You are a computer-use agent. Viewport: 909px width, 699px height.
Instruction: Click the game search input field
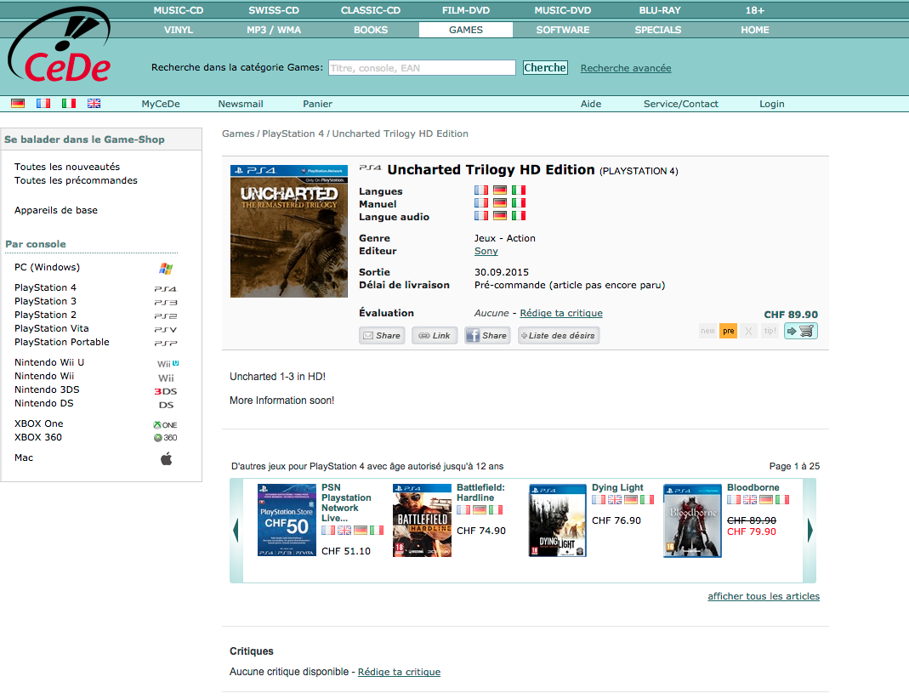pos(422,68)
